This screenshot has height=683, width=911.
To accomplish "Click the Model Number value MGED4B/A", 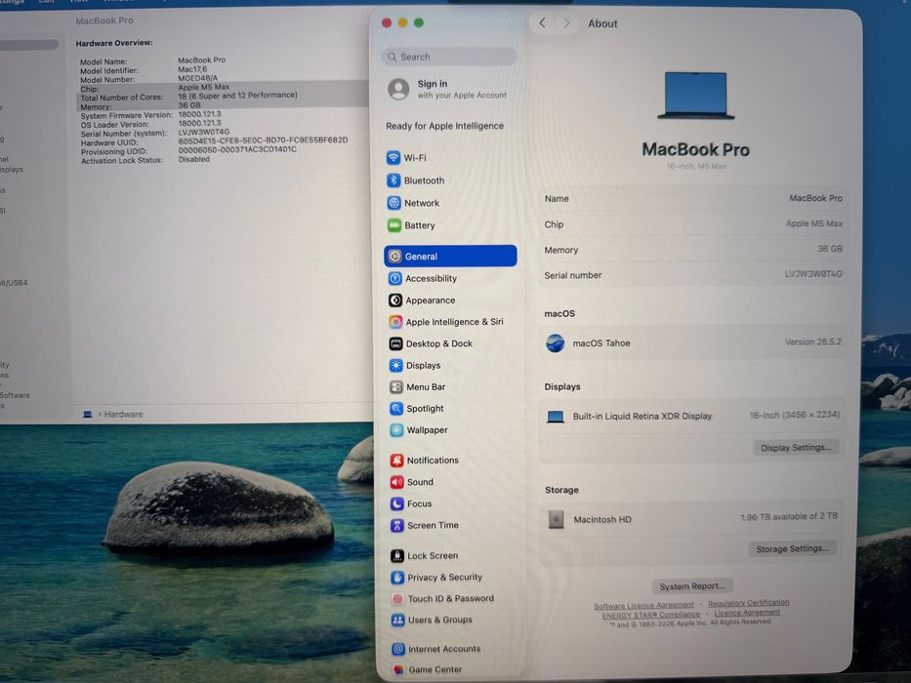I will pos(198,78).
